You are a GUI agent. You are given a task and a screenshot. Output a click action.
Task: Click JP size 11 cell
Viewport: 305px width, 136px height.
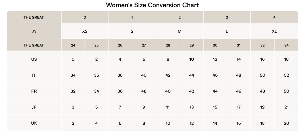(x=168, y=107)
